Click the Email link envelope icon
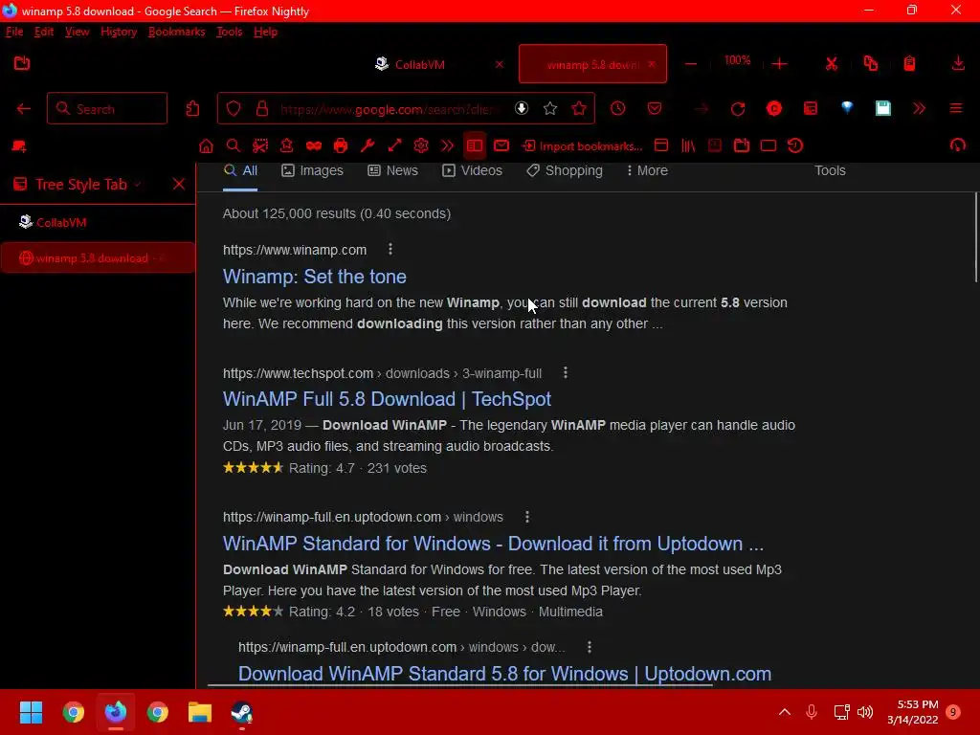 [501, 146]
